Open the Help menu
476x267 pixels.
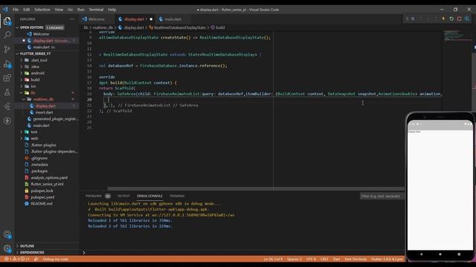[112, 10]
